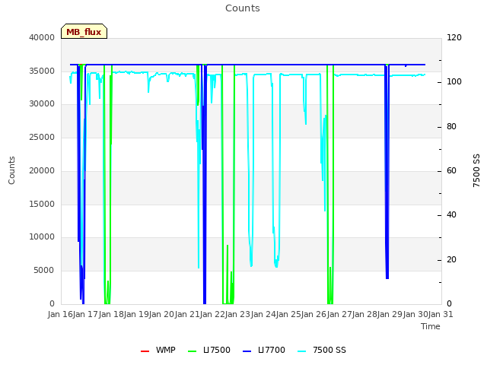Image resolution: width=487 pixels, height=365 pixels.
Task: Click the left vertical axis title 'Counts'
Action: (x=11, y=170)
